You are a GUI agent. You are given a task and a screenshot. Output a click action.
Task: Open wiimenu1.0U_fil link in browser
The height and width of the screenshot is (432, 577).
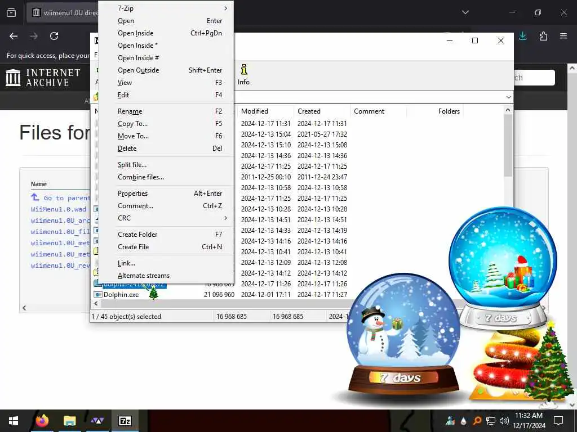coord(60,232)
